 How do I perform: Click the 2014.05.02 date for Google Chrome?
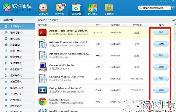[x=115, y=102]
